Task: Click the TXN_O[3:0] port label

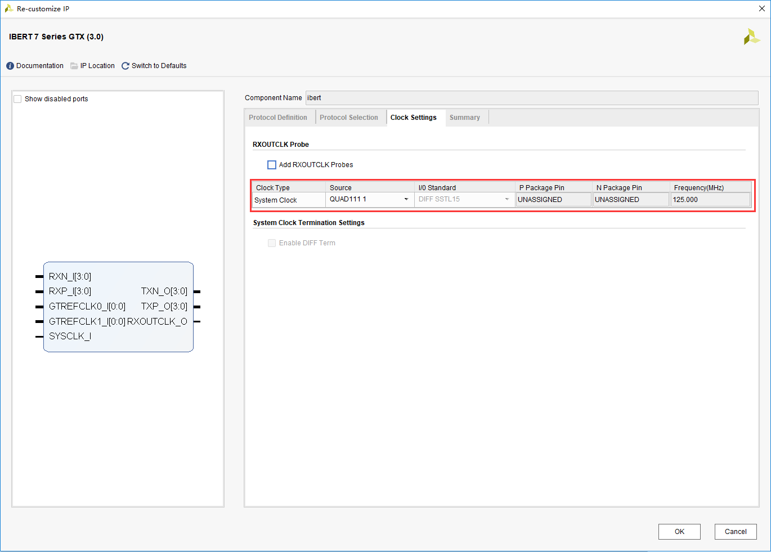Action: (164, 291)
